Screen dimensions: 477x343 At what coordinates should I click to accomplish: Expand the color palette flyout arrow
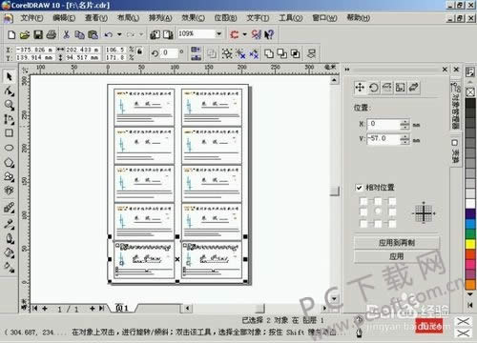pos(470,305)
